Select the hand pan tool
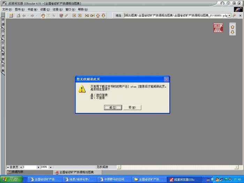This screenshot has height=183, width=244. [x=43, y=16]
